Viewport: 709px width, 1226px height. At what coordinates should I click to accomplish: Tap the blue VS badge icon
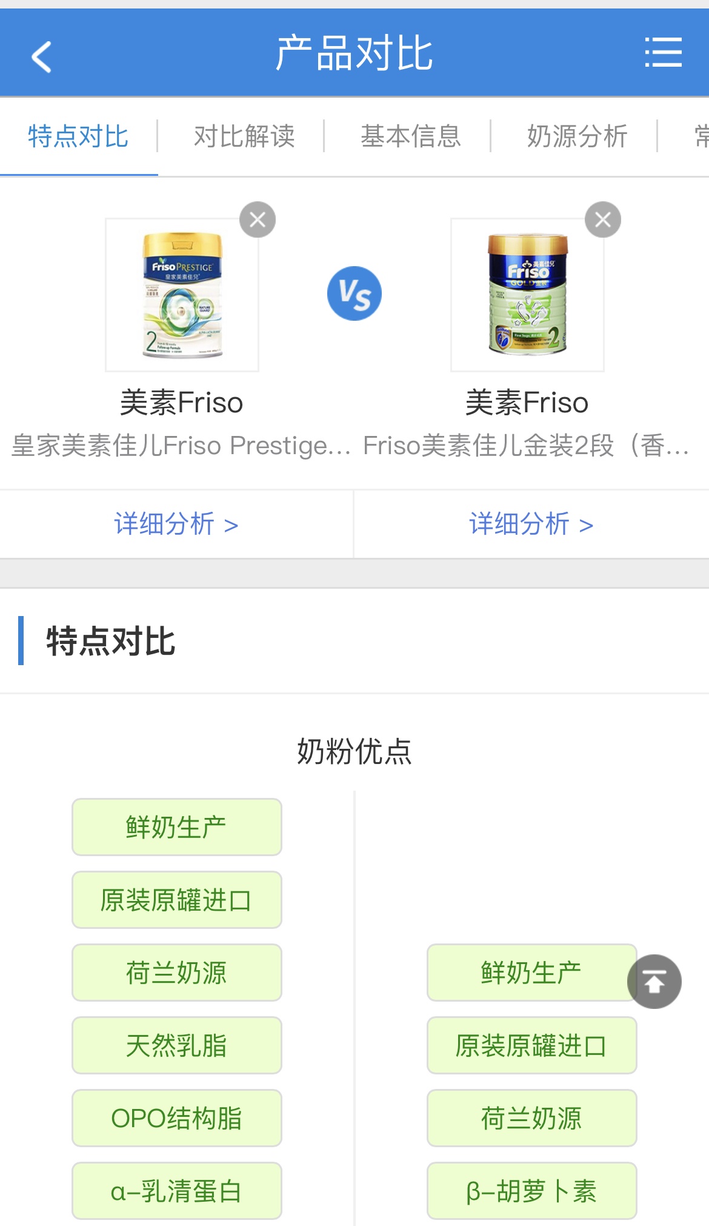(x=354, y=293)
